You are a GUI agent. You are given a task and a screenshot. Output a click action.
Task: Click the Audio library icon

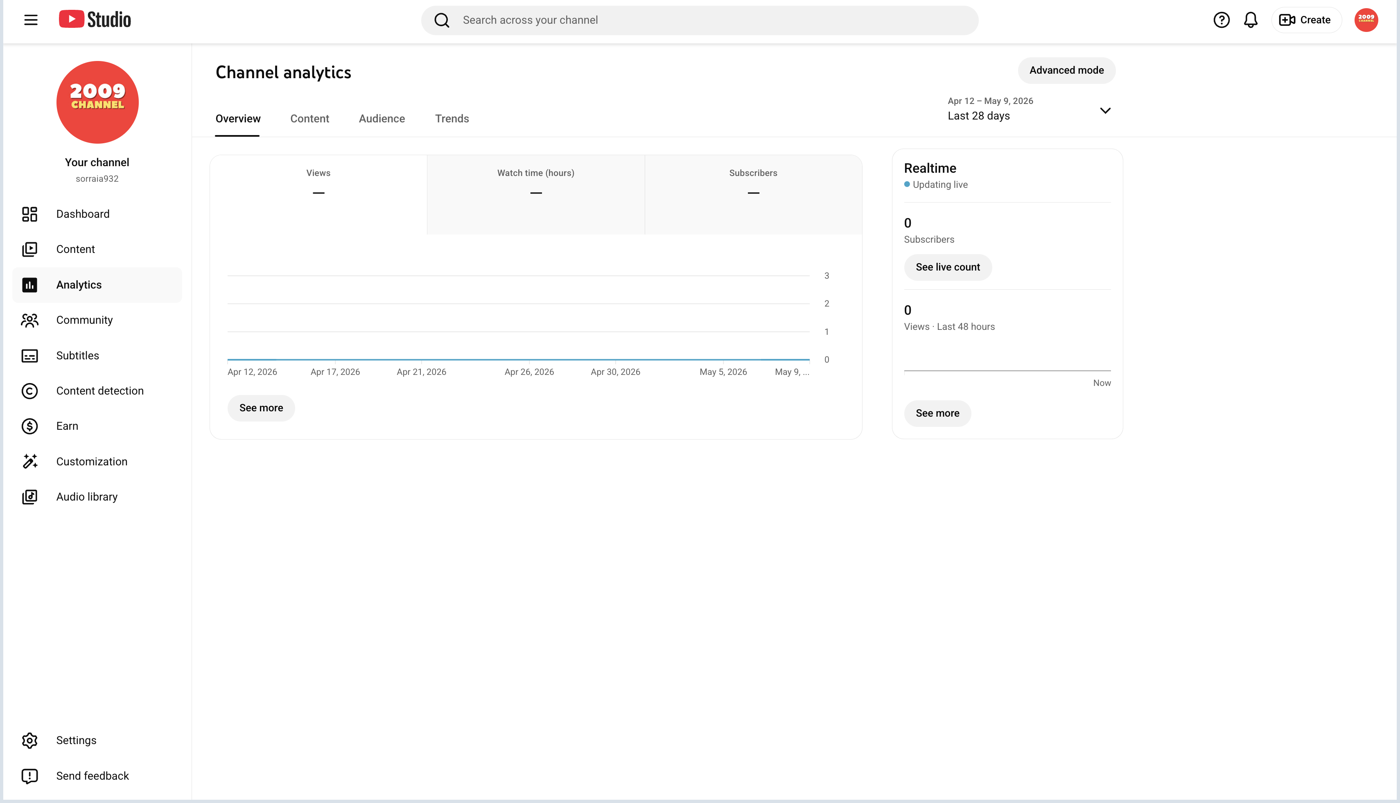pos(30,497)
